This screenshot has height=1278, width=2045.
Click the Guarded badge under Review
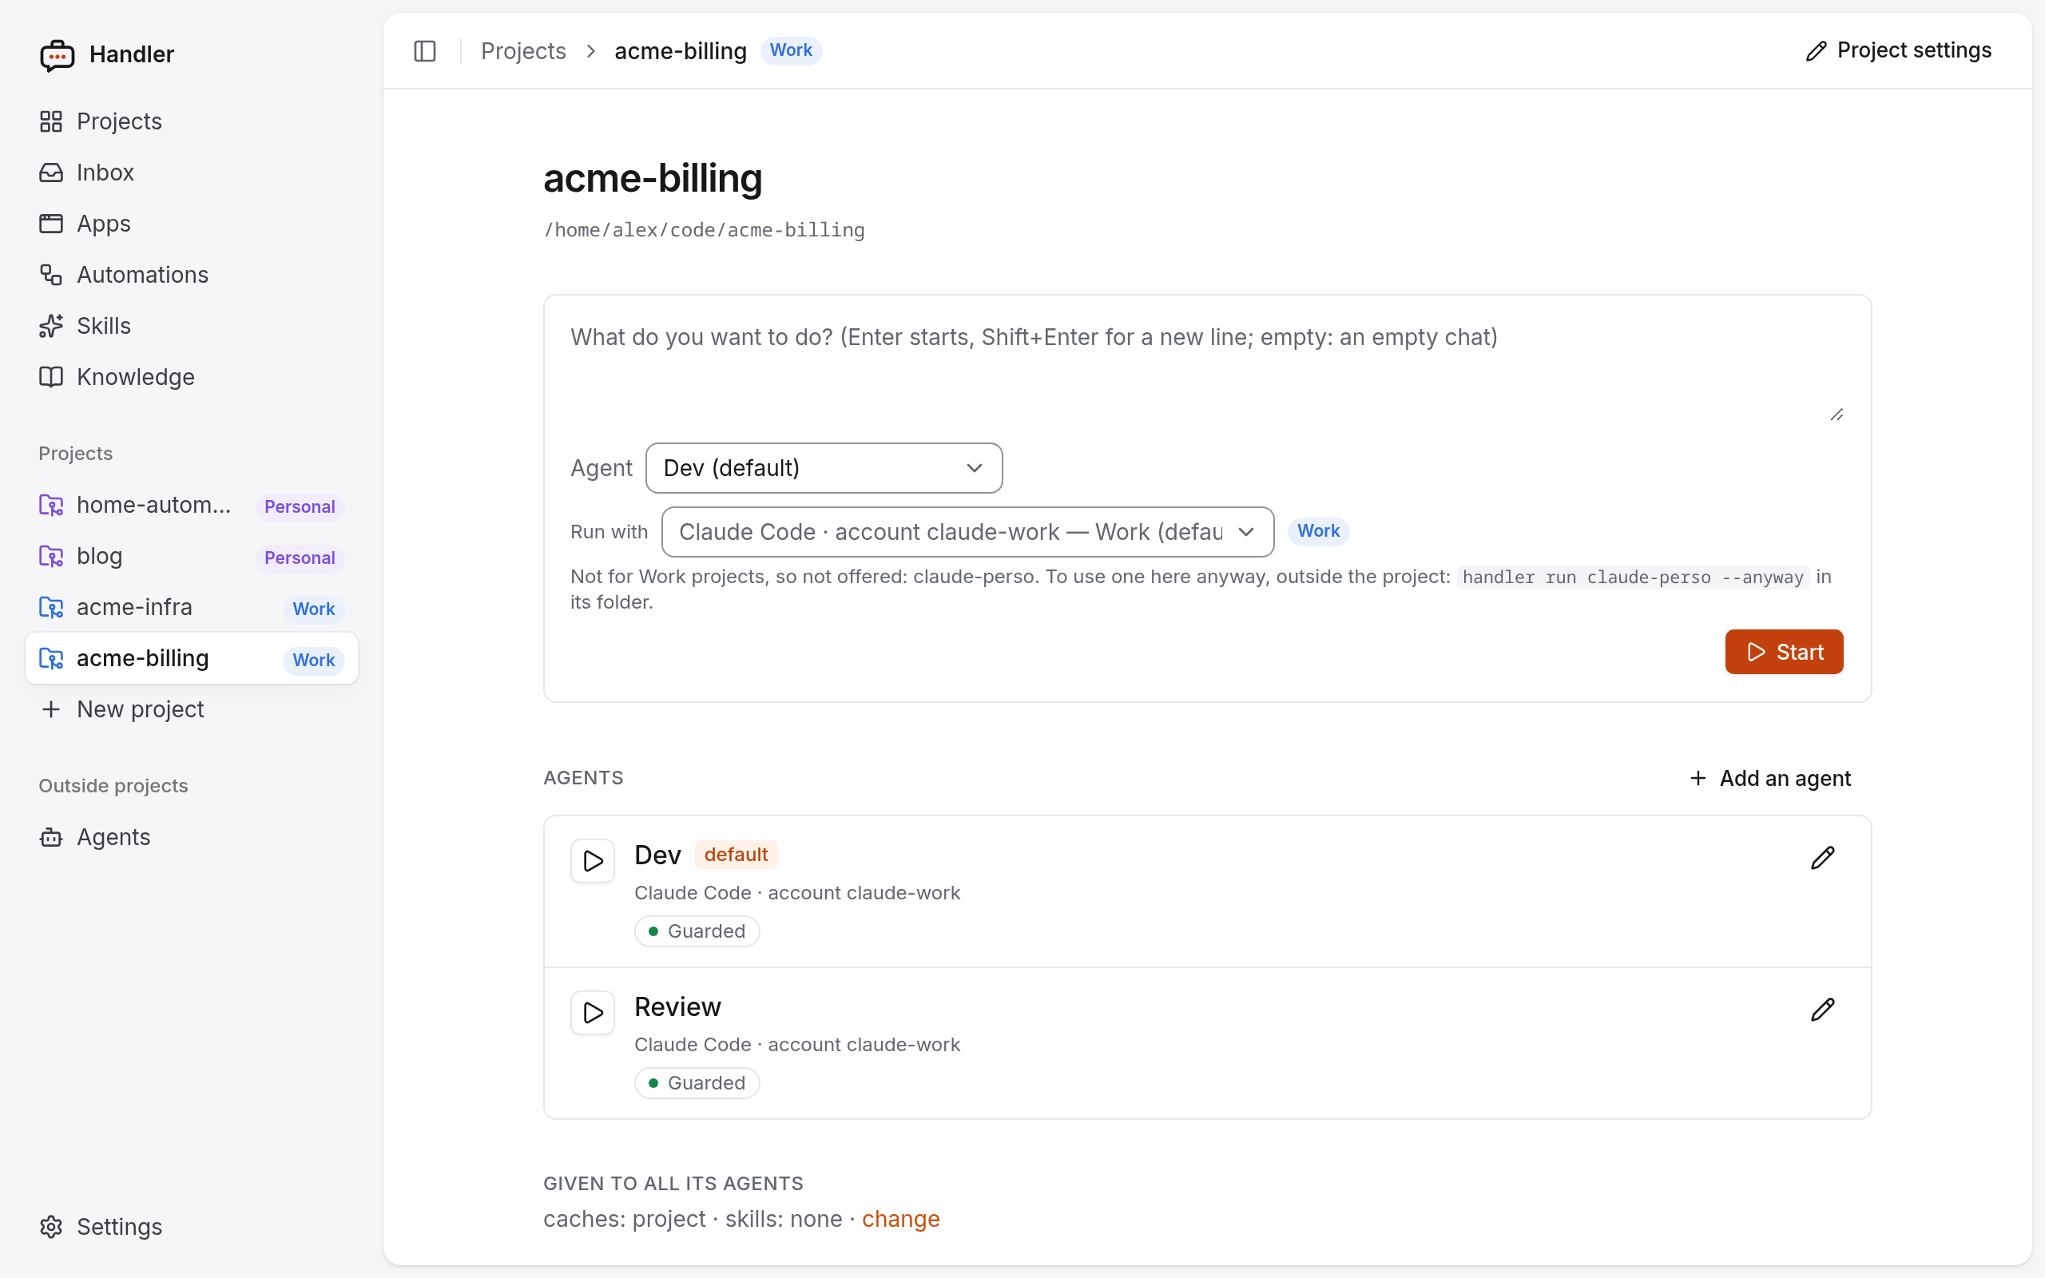[x=697, y=1084]
